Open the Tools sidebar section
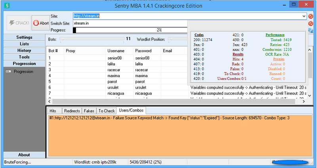Screen dimensions: 317x168 pos(24,57)
